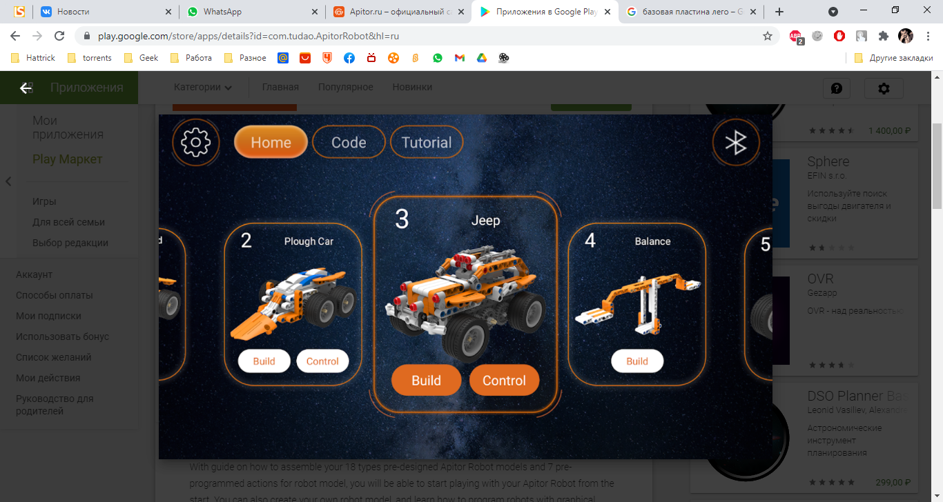Image resolution: width=943 pixels, height=502 pixels.
Task: Collapse the sidebar with the left chevron
Action: [8, 181]
